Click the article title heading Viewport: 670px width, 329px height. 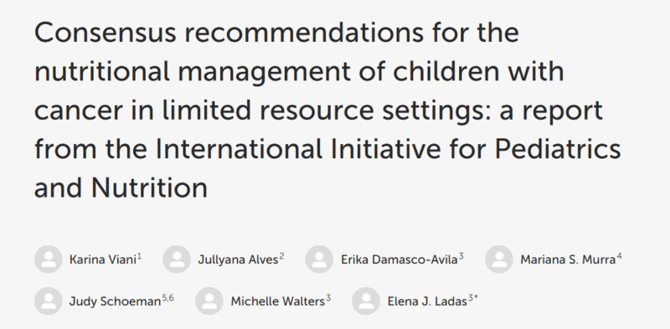pyautogui.click(x=327, y=110)
